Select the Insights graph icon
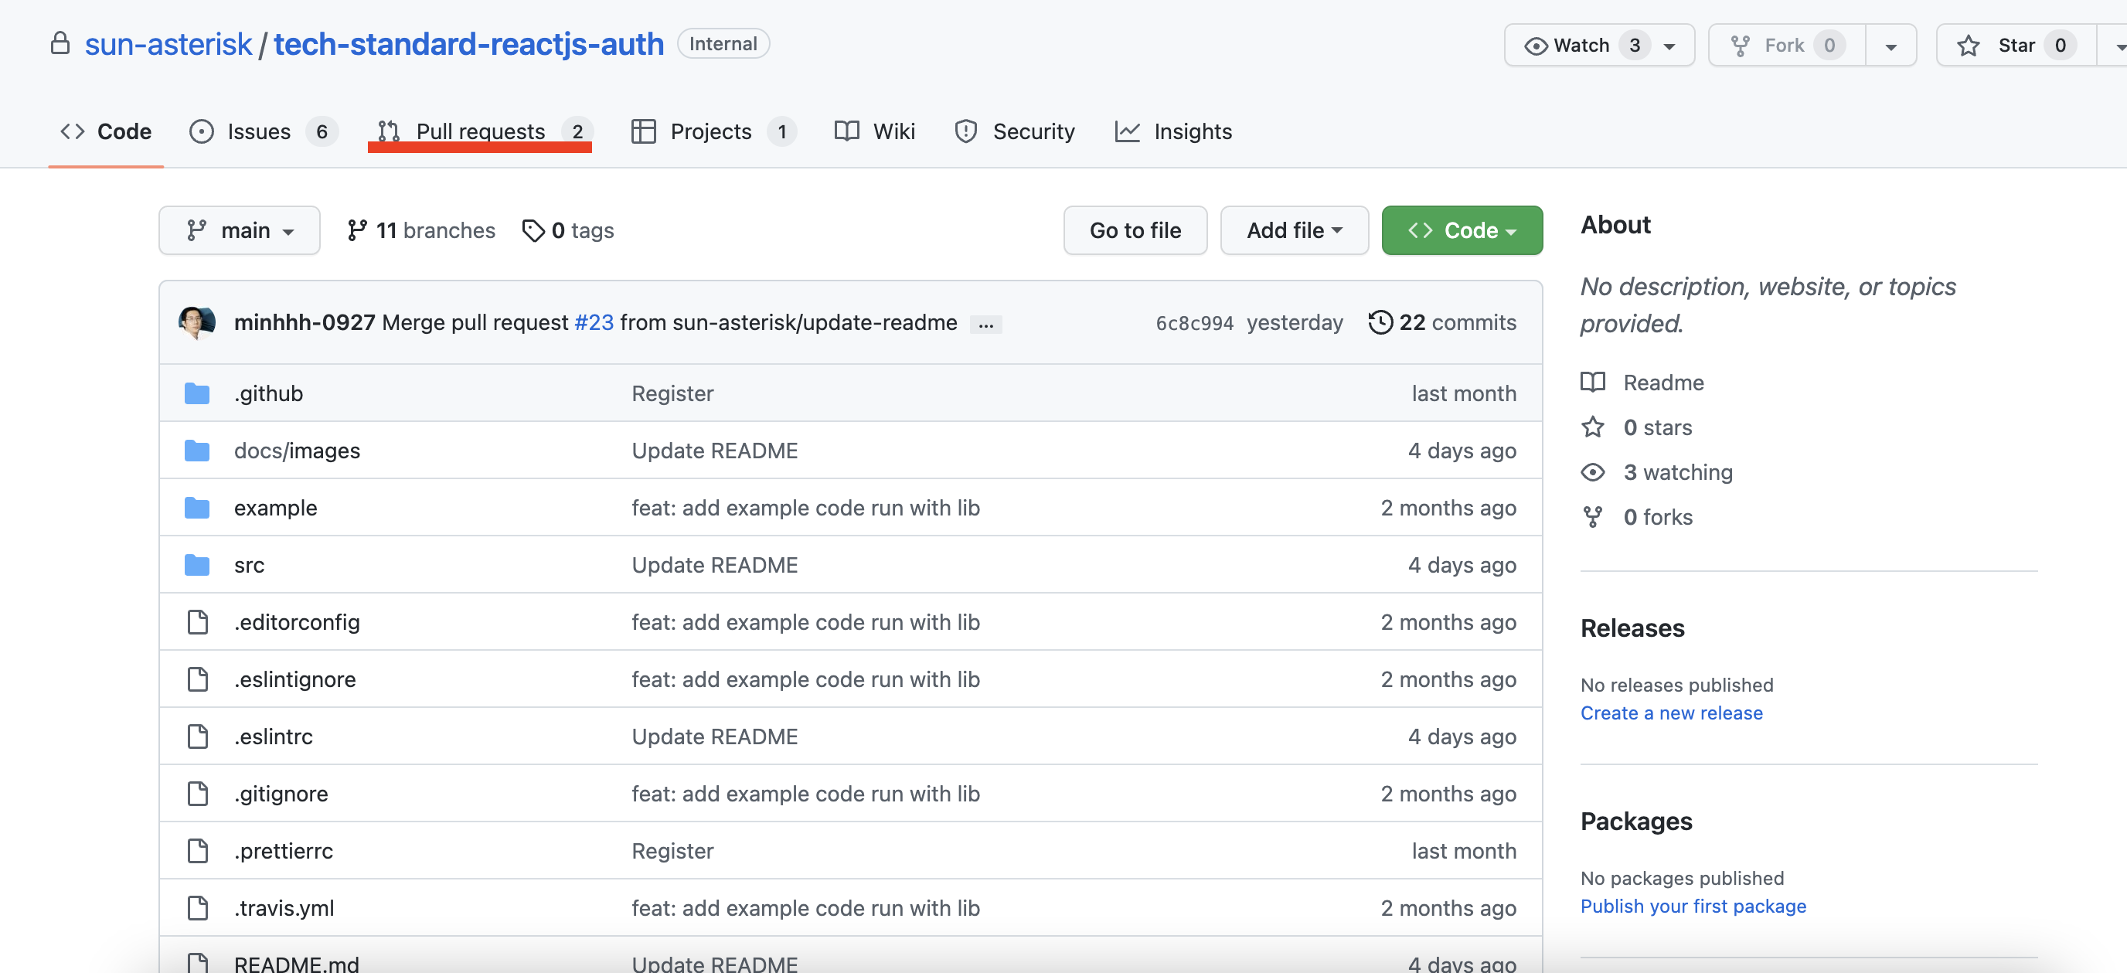The width and height of the screenshot is (2127, 973). click(x=1128, y=131)
